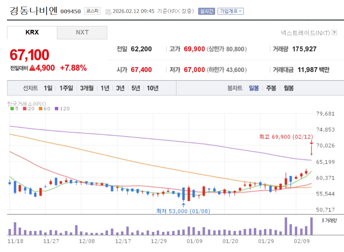
Task: Click the 경동나비엔 stock name heading
Action: click(x=33, y=11)
